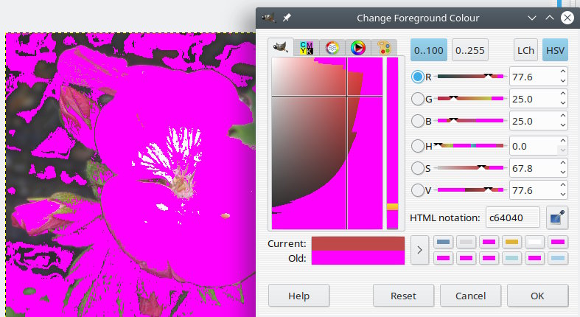Click the HTML notation field c64040

(x=513, y=218)
